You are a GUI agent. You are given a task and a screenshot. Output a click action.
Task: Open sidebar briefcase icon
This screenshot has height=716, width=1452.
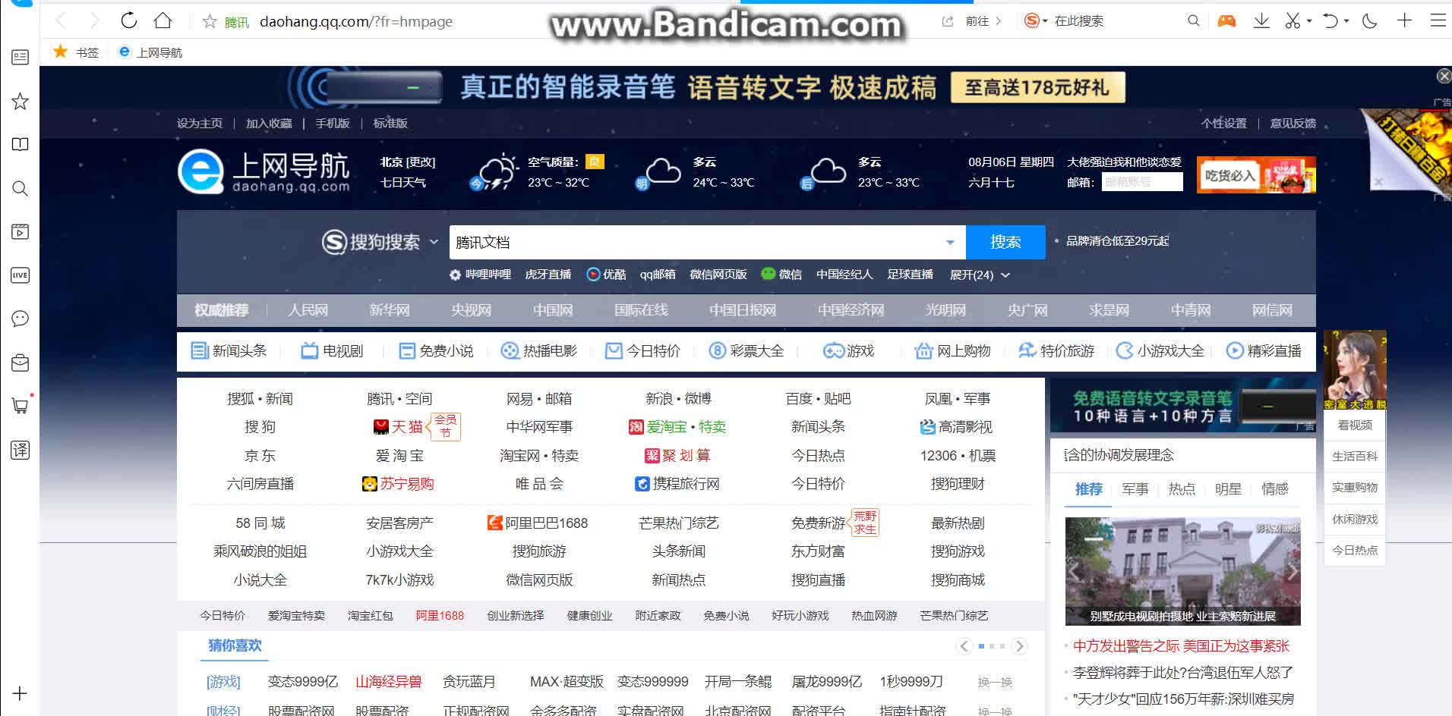[21, 363]
